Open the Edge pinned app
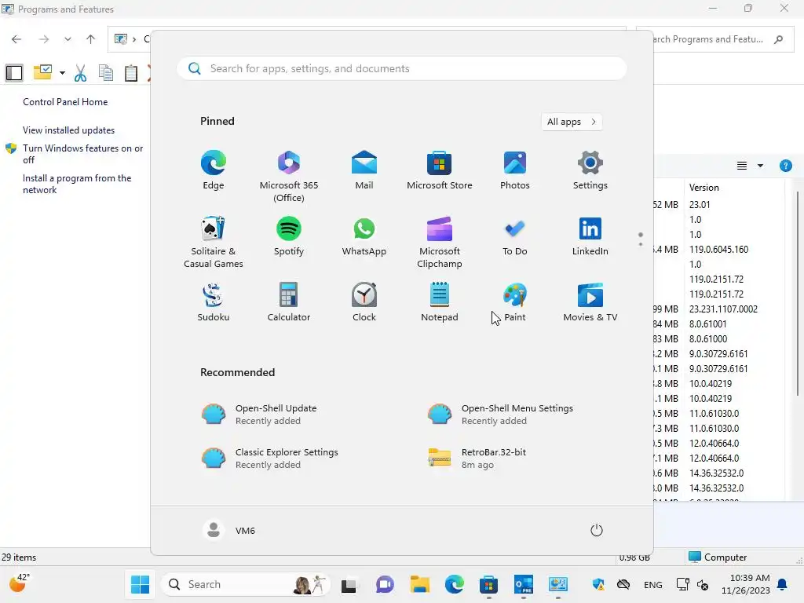 click(214, 170)
